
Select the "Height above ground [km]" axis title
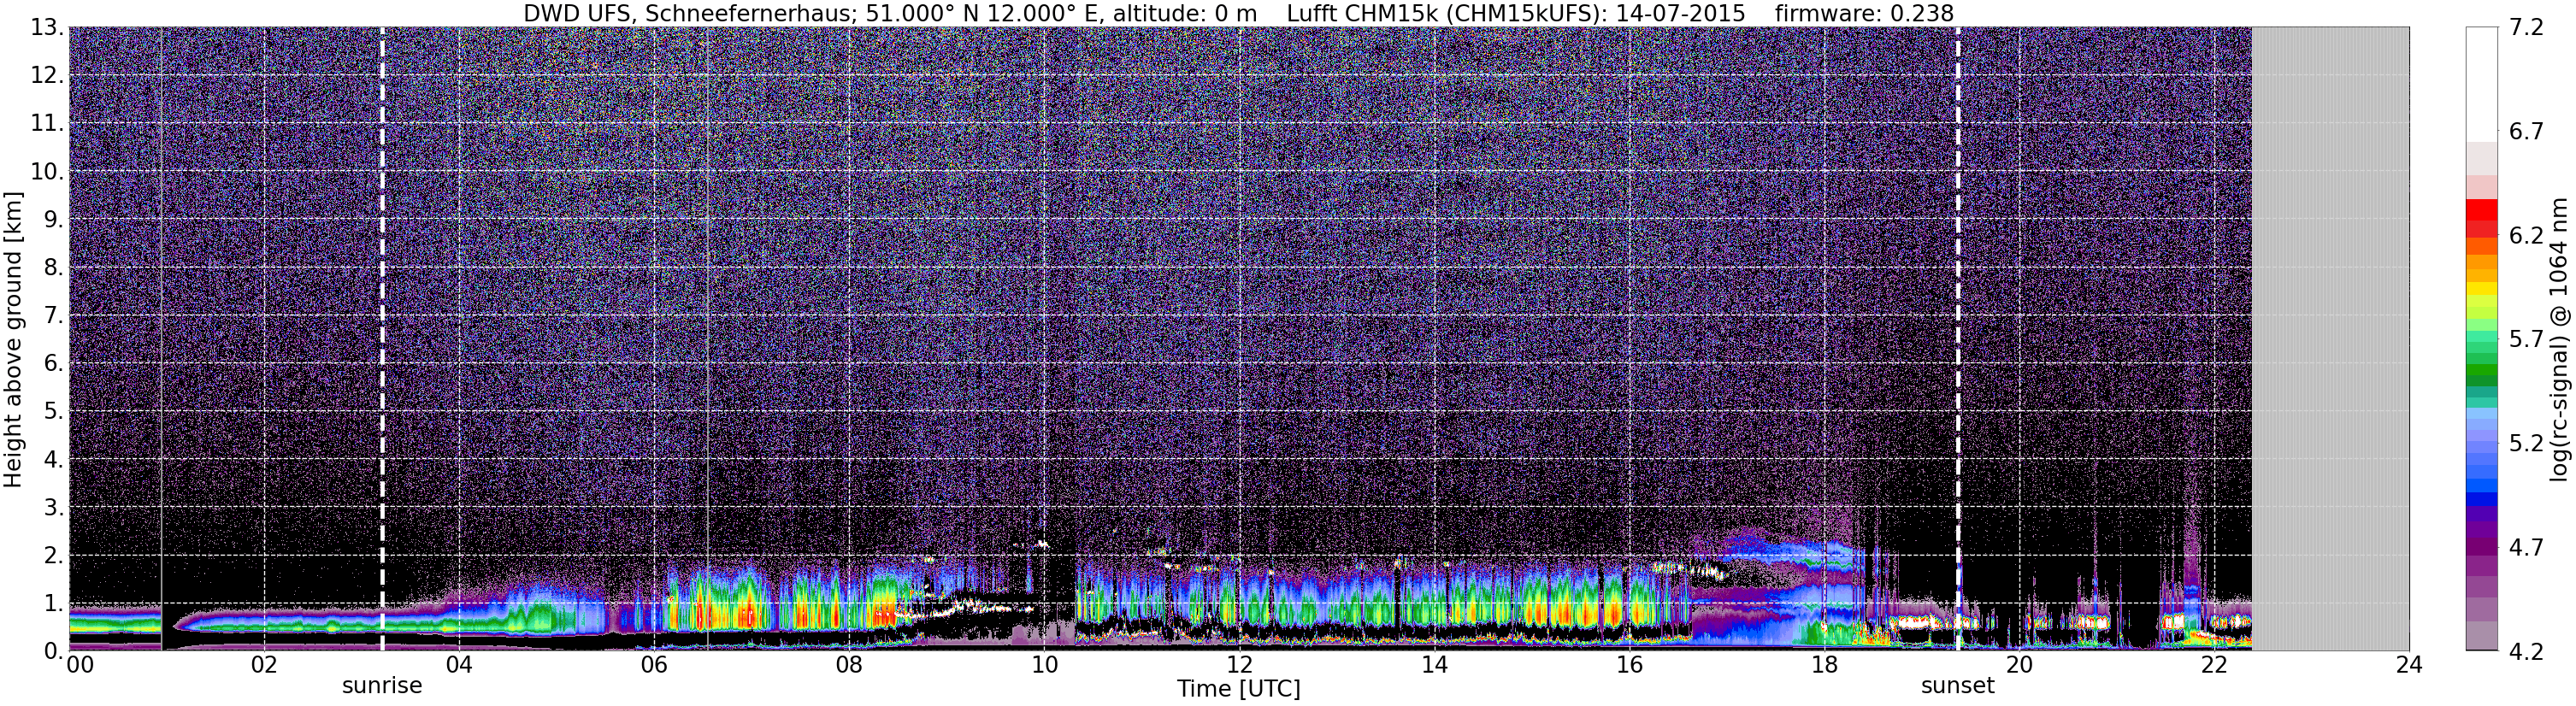pos(13,340)
